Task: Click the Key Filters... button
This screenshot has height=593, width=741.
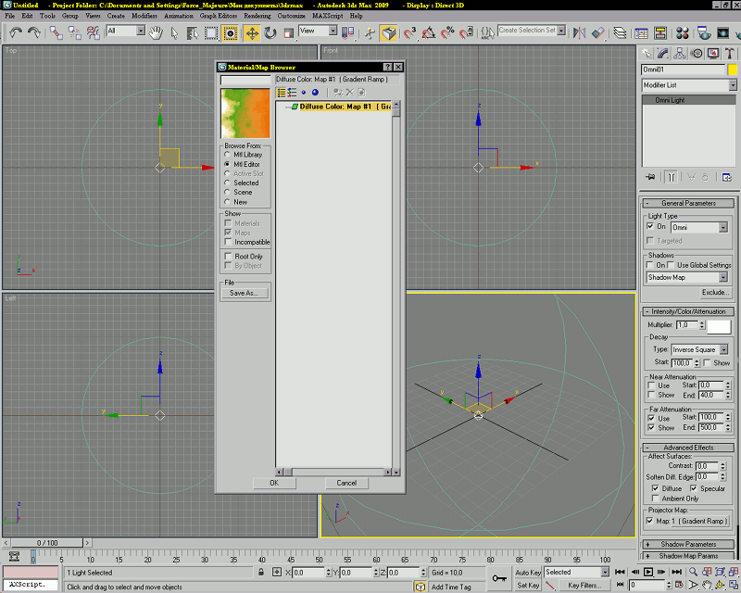Action: [x=584, y=586]
